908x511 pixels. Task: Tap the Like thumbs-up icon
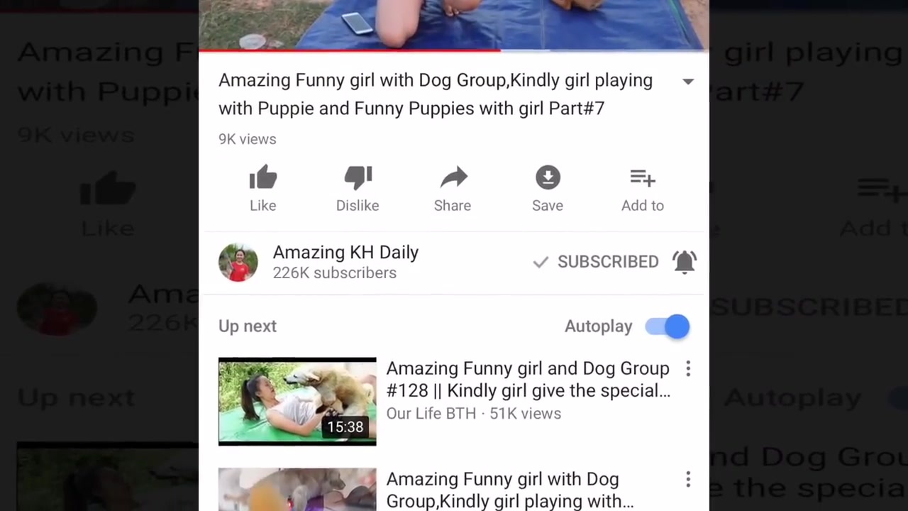[x=262, y=178]
